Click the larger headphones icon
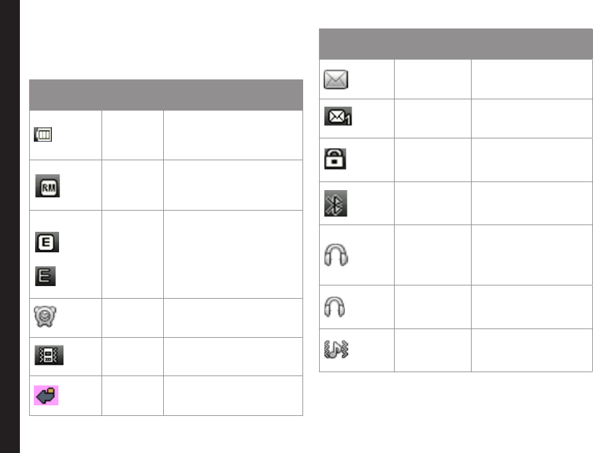The height and width of the screenshot is (453, 593). [x=336, y=255]
